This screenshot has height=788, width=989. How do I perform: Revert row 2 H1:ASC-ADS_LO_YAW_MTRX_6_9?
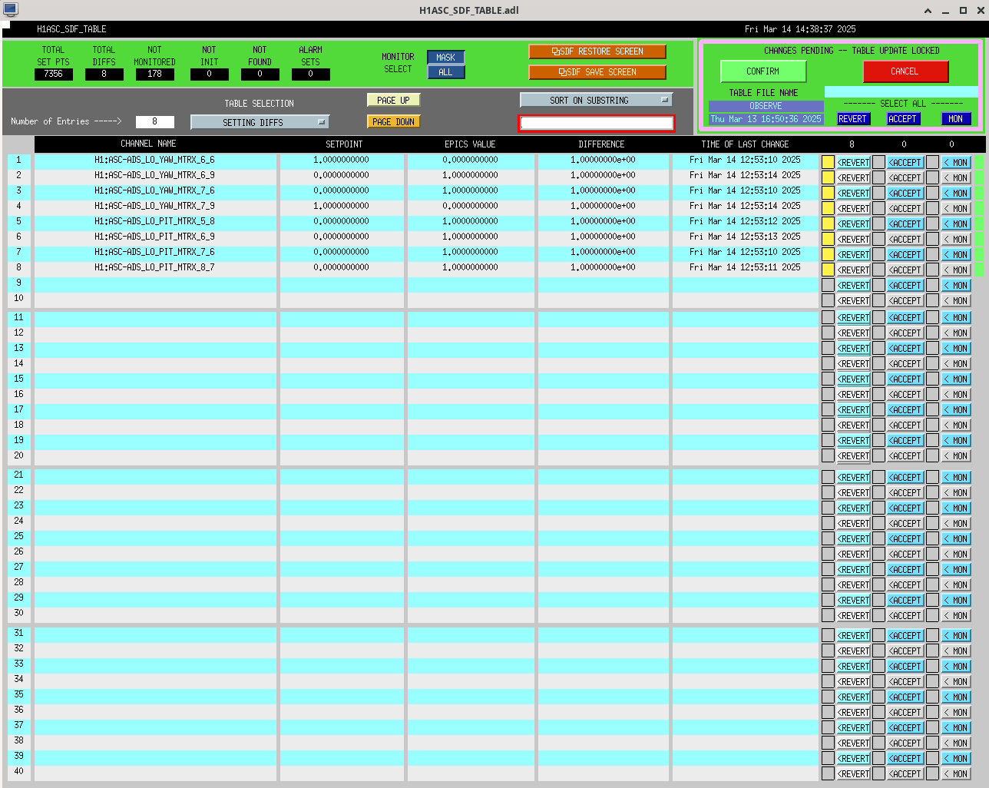tap(854, 178)
